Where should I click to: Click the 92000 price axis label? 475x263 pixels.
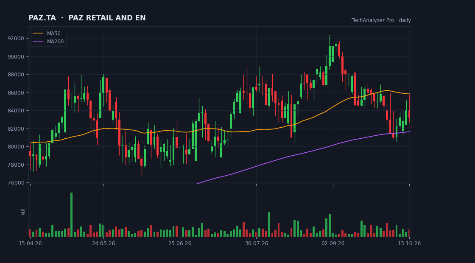pyautogui.click(x=17, y=39)
